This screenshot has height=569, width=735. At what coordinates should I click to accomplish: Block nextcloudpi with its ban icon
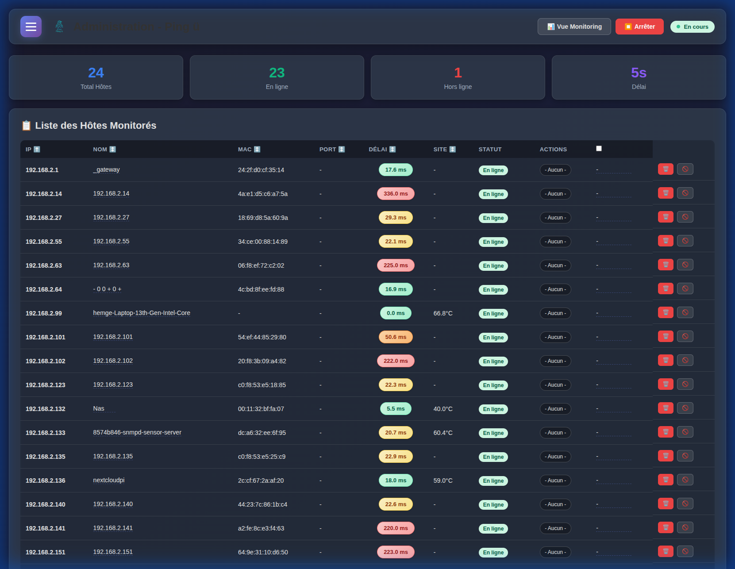point(685,479)
